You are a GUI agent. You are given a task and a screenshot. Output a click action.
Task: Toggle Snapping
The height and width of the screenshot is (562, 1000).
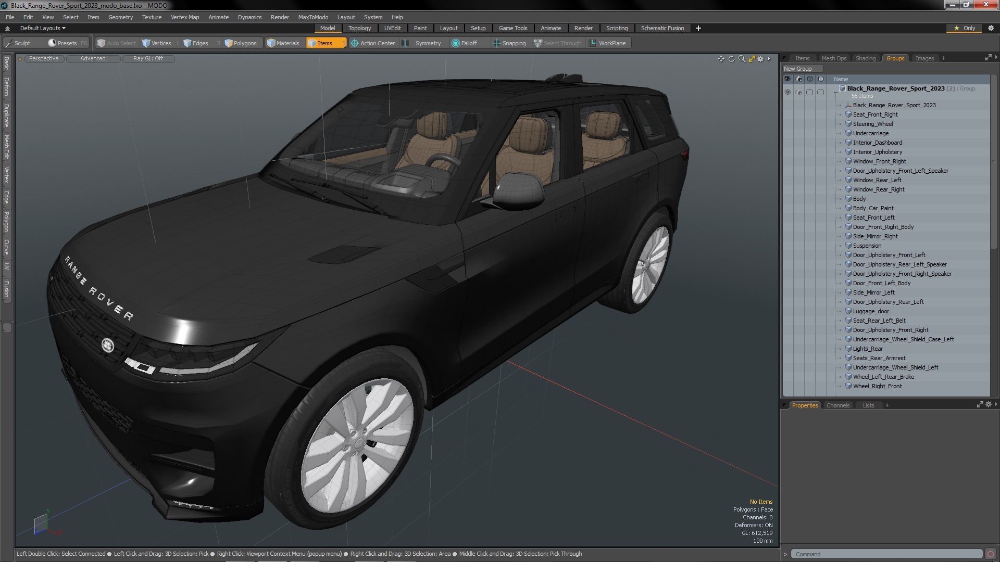click(x=509, y=43)
